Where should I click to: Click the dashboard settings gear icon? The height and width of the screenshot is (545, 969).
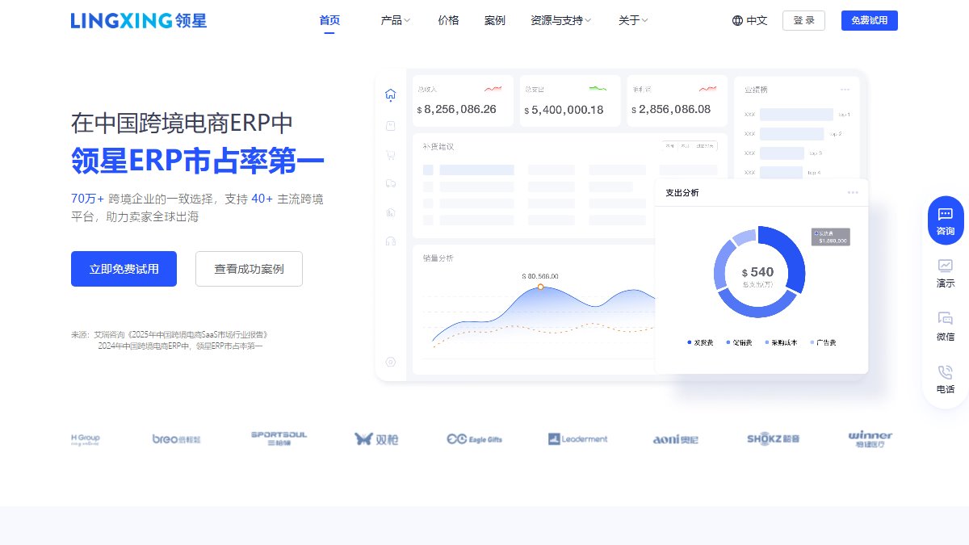click(391, 362)
